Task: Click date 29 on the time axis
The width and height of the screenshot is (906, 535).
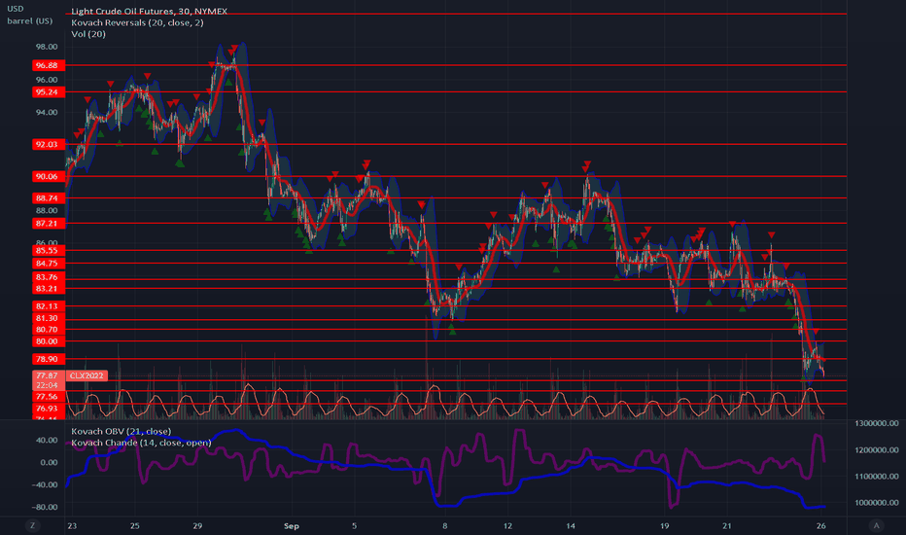Action: tap(197, 525)
